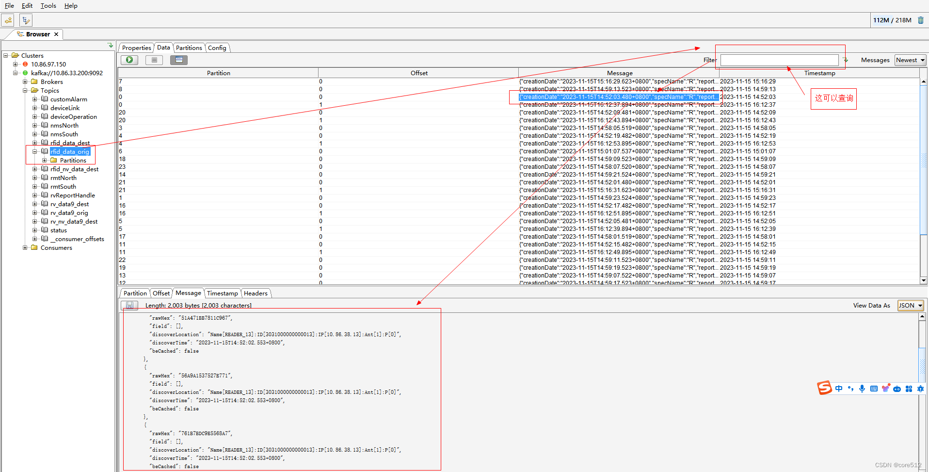The height and width of the screenshot is (472, 929).
Task: Close the Browser tab
Action: click(x=56, y=34)
